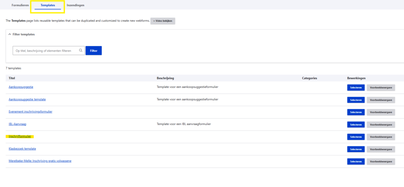Switch to the Templates tab
The image size is (404, 187).
click(x=48, y=5)
